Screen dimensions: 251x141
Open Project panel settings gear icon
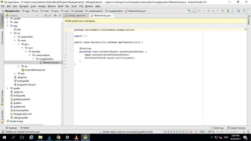point(55,16)
